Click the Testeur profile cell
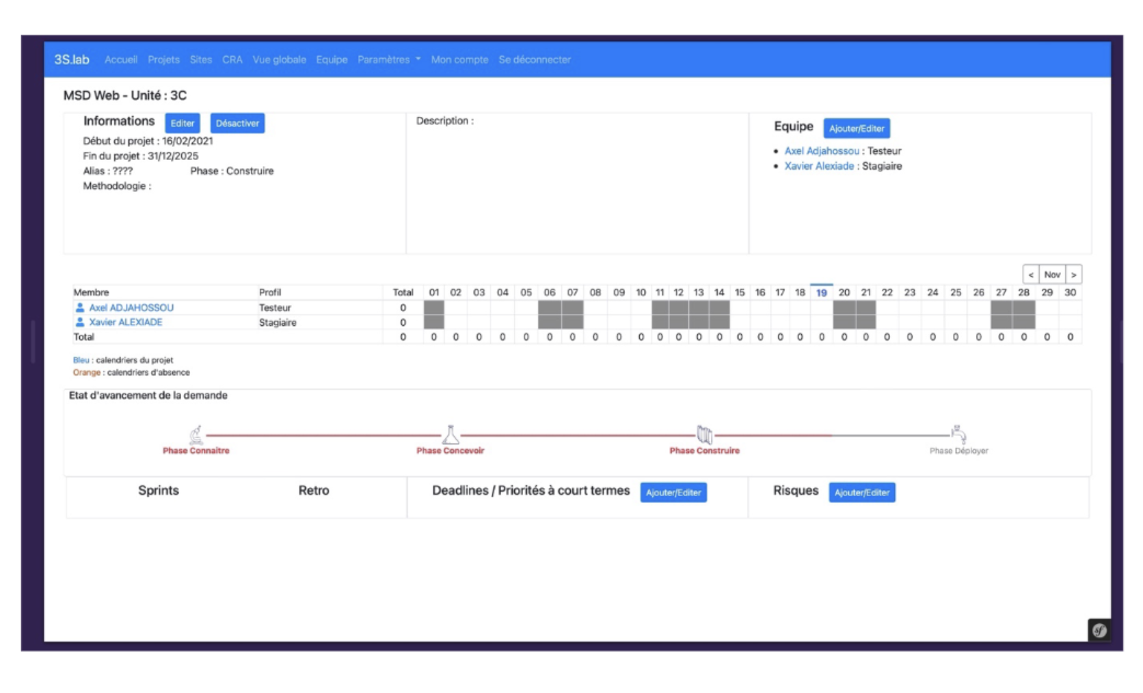 pyautogui.click(x=275, y=308)
